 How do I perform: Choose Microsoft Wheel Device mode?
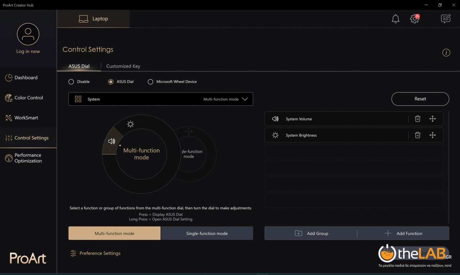150,81
